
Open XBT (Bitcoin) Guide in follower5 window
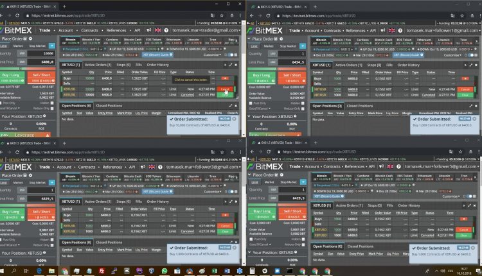point(329,196)
